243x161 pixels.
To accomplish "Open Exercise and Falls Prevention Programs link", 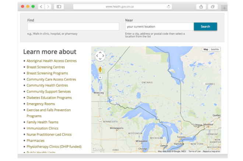I will point(49,113).
